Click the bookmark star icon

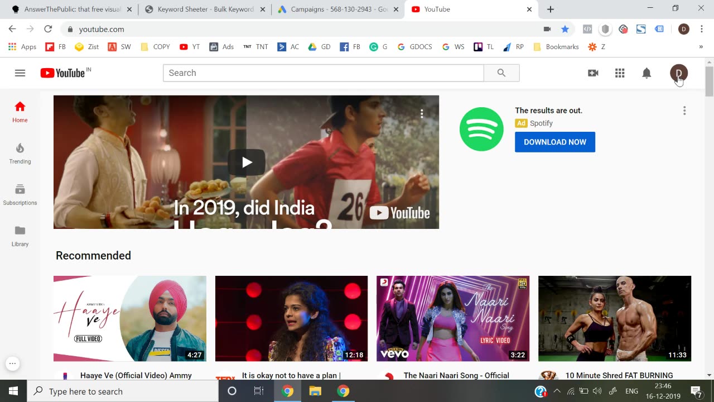[565, 29]
